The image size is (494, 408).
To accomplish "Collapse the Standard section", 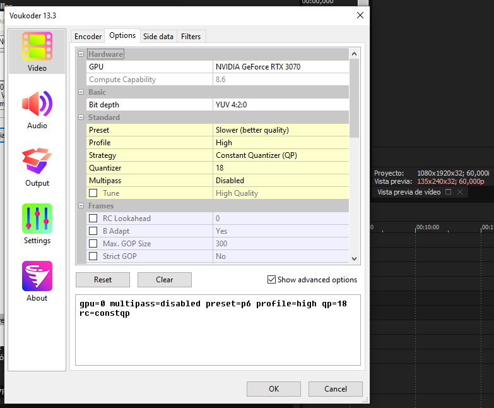I will pos(81,117).
